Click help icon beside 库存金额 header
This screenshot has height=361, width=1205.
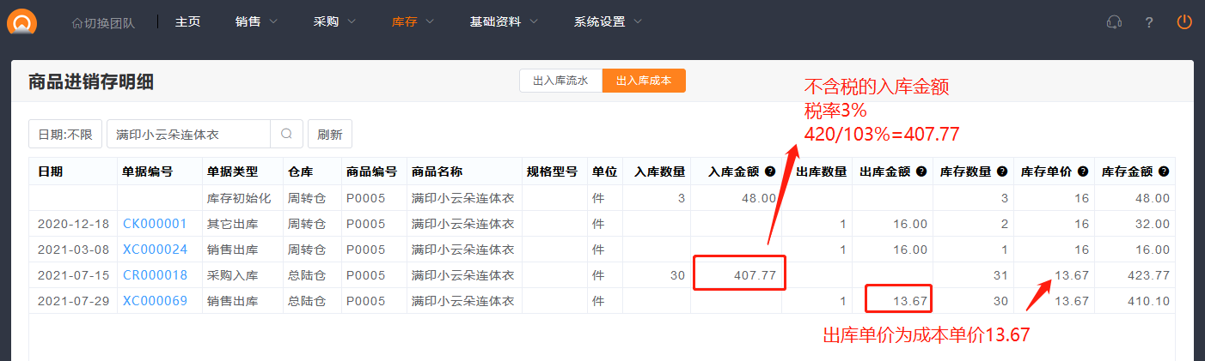pyautogui.click(x=1164, y=171)
